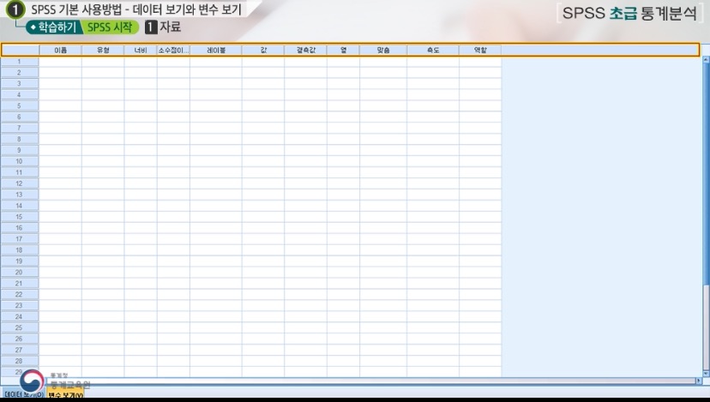
Task: Click the 유형 cell in row 17
Action: pyautogui.click(x=103, y=238)
